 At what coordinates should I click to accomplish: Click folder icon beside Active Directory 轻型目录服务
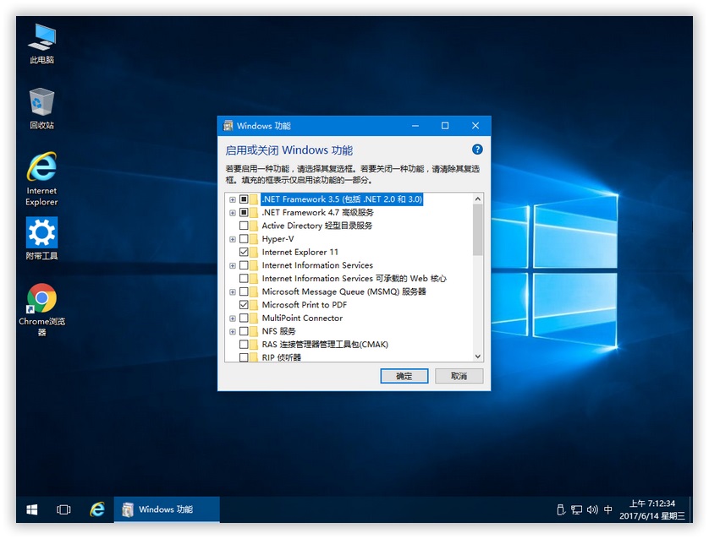(254, 226)
